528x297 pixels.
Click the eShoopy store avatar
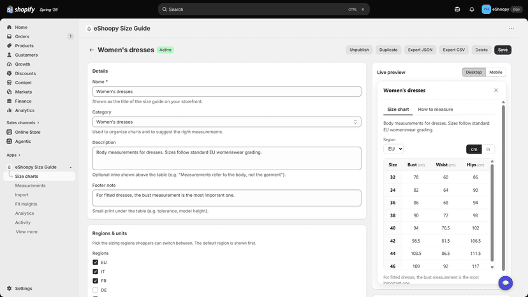486,10
